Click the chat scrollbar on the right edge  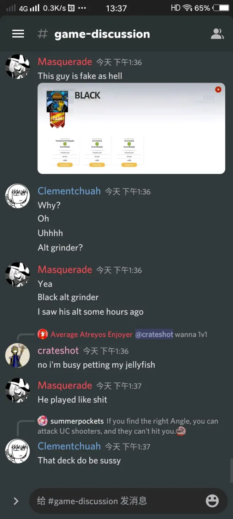click(x=231, y=470)
